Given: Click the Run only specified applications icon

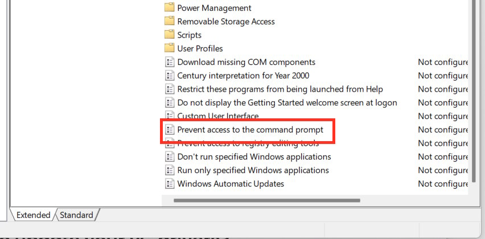Looking at the screenshot, I should point(169,170).
